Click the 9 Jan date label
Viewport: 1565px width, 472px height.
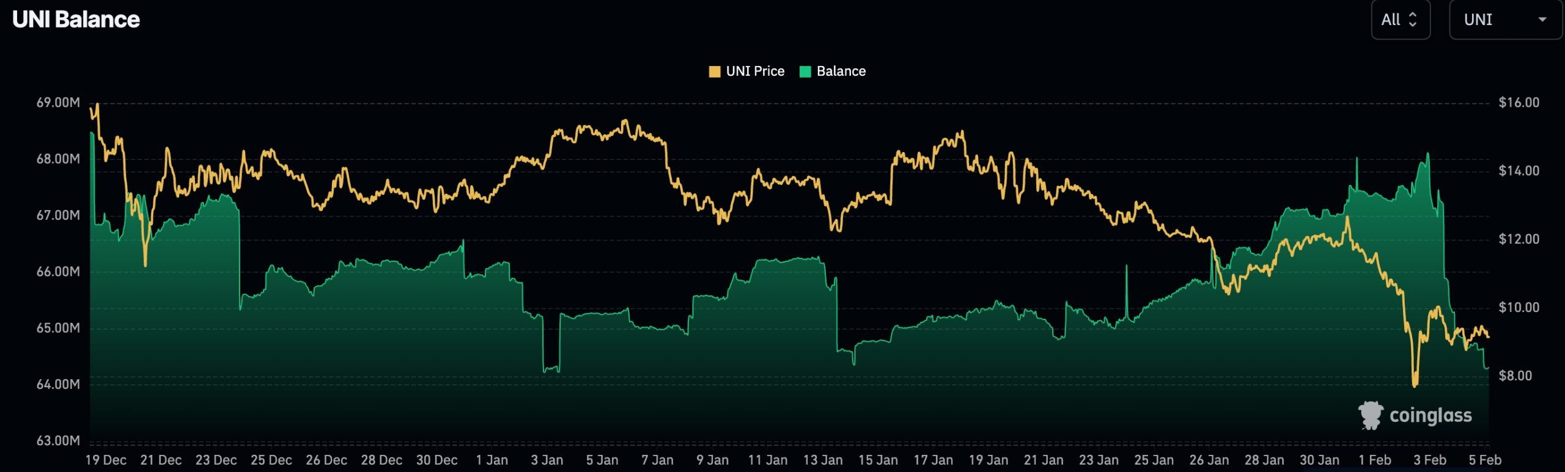712,460
